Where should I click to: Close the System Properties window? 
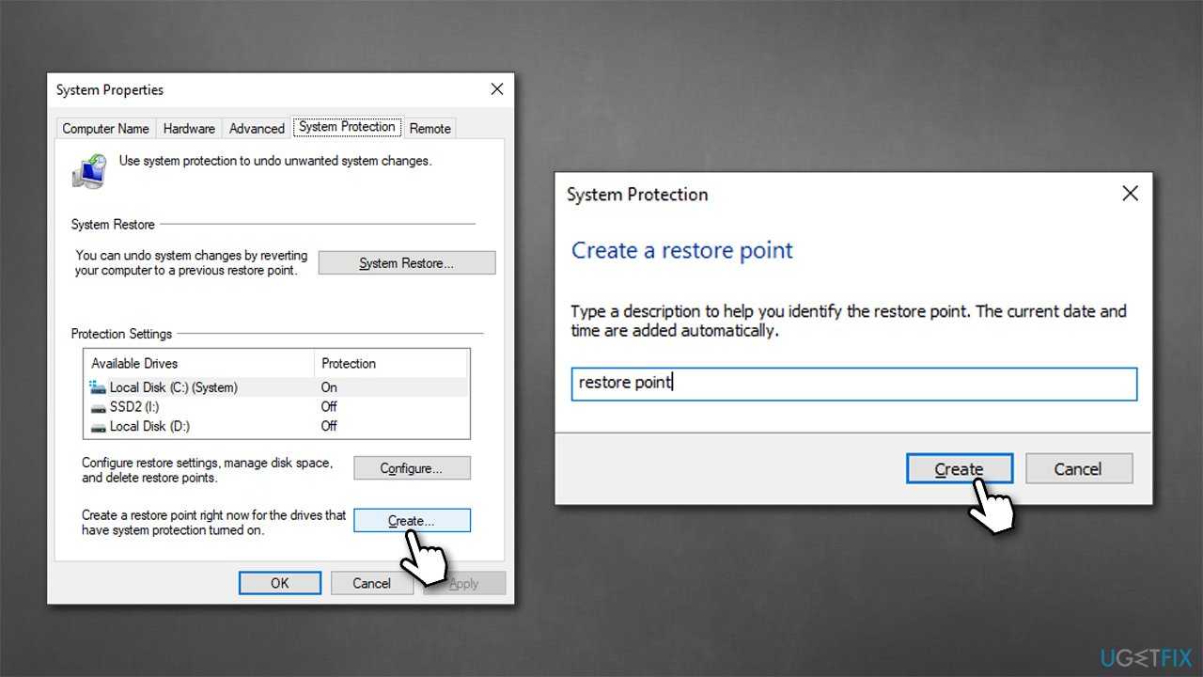pos(497,89)
